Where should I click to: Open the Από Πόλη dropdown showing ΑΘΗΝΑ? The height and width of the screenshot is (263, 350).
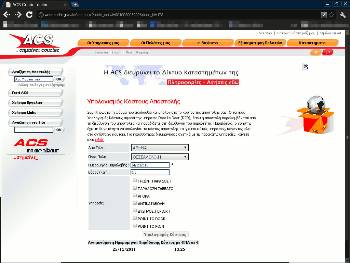click(160, 148)
